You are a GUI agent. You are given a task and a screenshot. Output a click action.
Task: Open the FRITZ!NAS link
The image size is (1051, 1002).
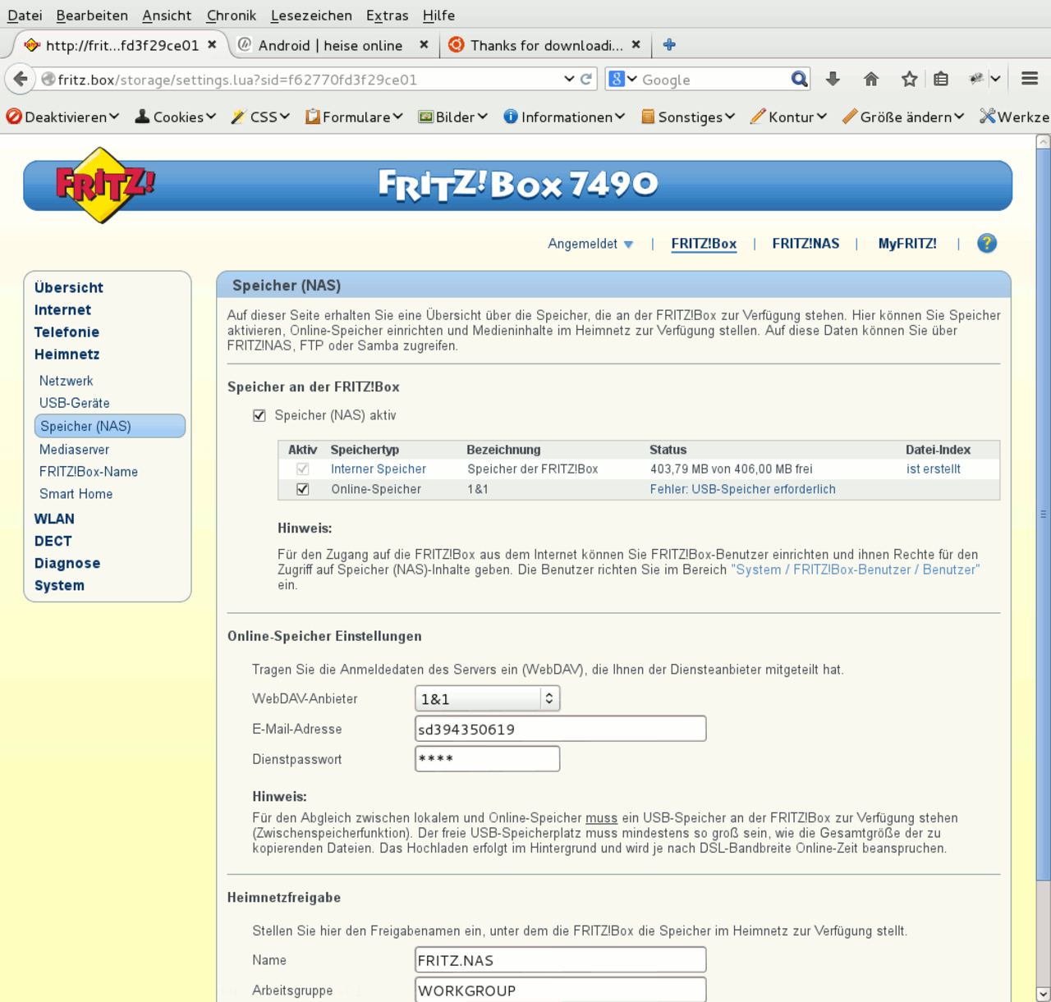click(805, 244)
